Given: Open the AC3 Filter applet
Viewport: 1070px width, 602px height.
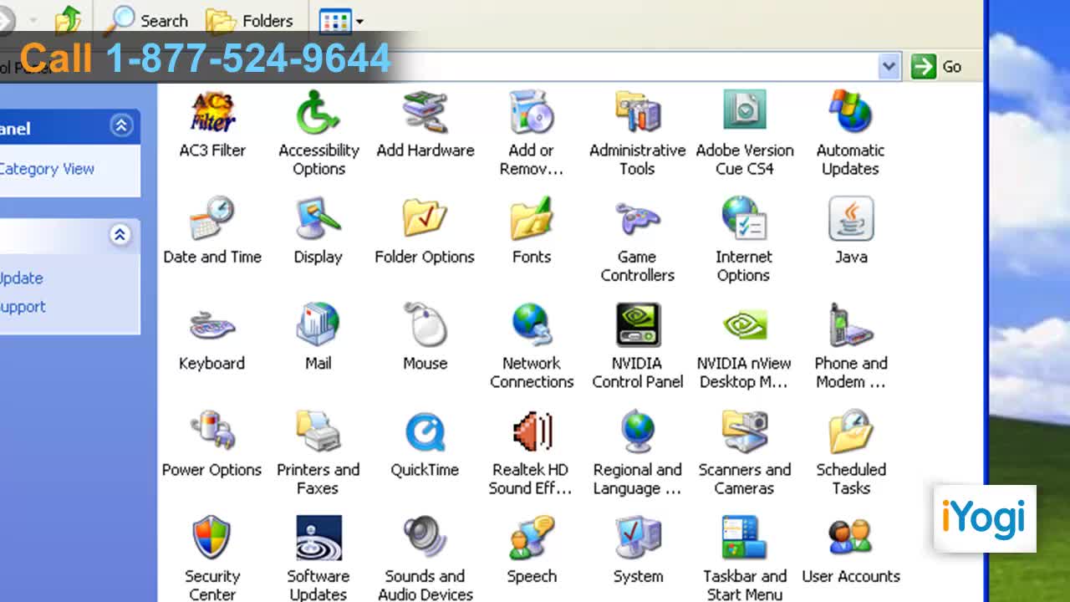Looking at the screenshot, I should [212, 125].
